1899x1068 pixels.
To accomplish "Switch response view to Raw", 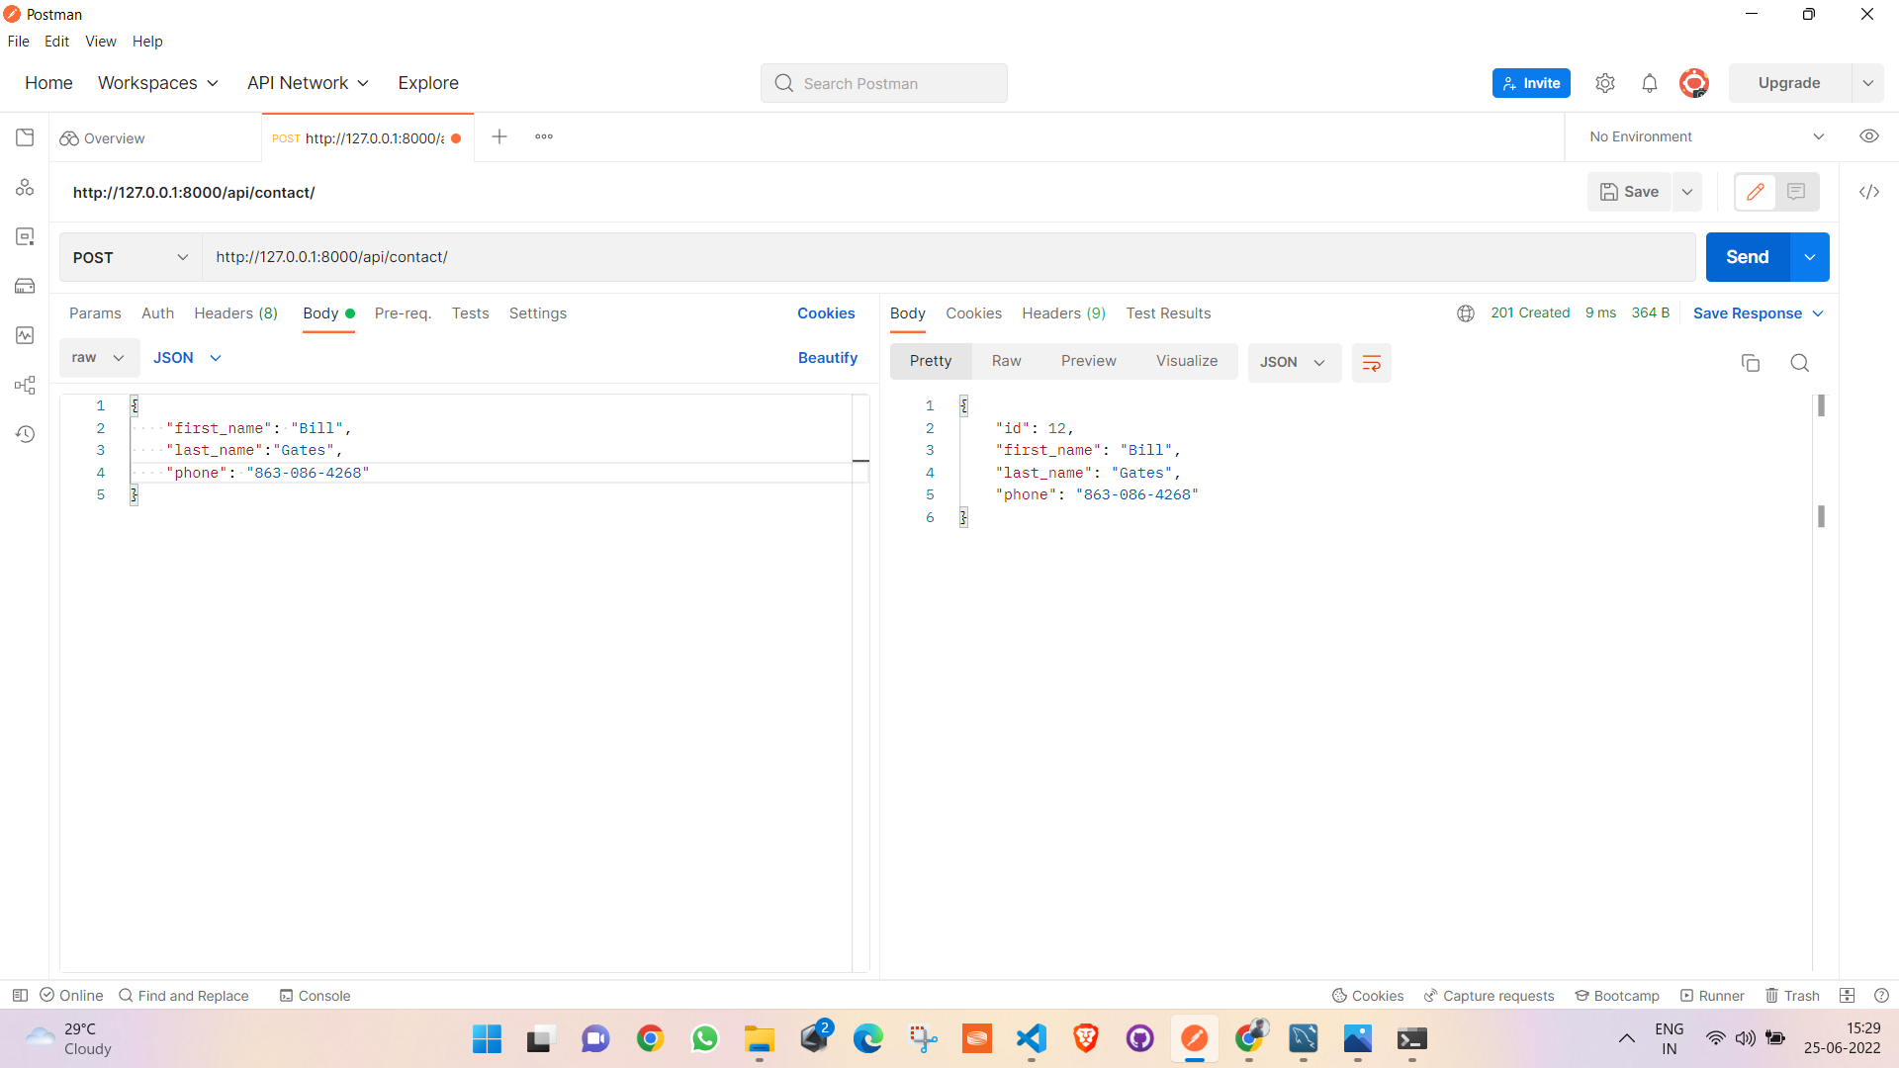I will (1007, 361).
